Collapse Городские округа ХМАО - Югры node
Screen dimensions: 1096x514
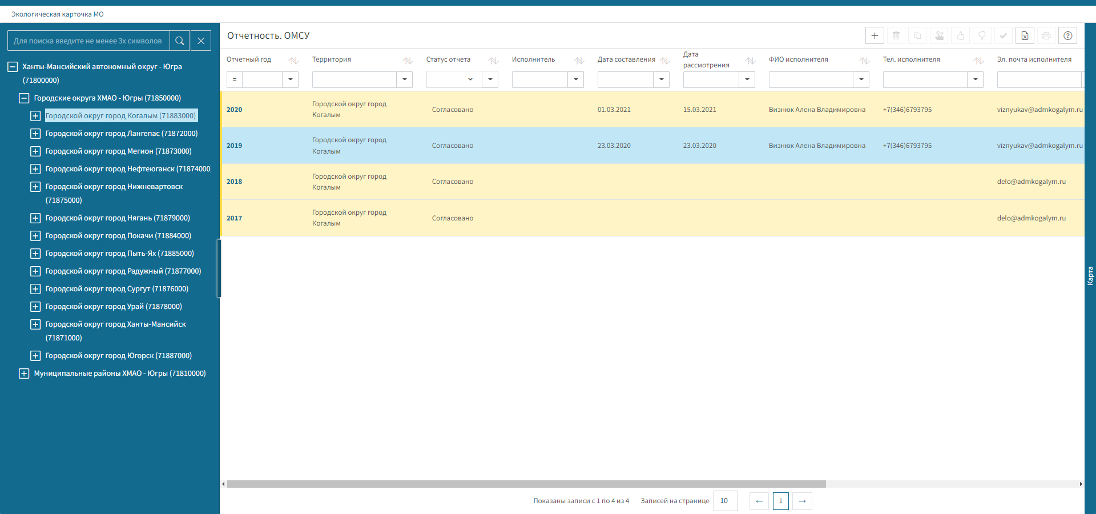[24, 98]
